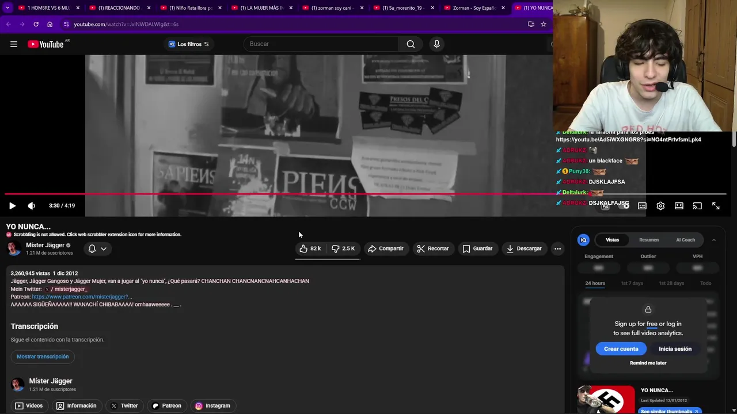Select the Todo range tab
Screen dimensions: 737x414
tap(705, 283)
